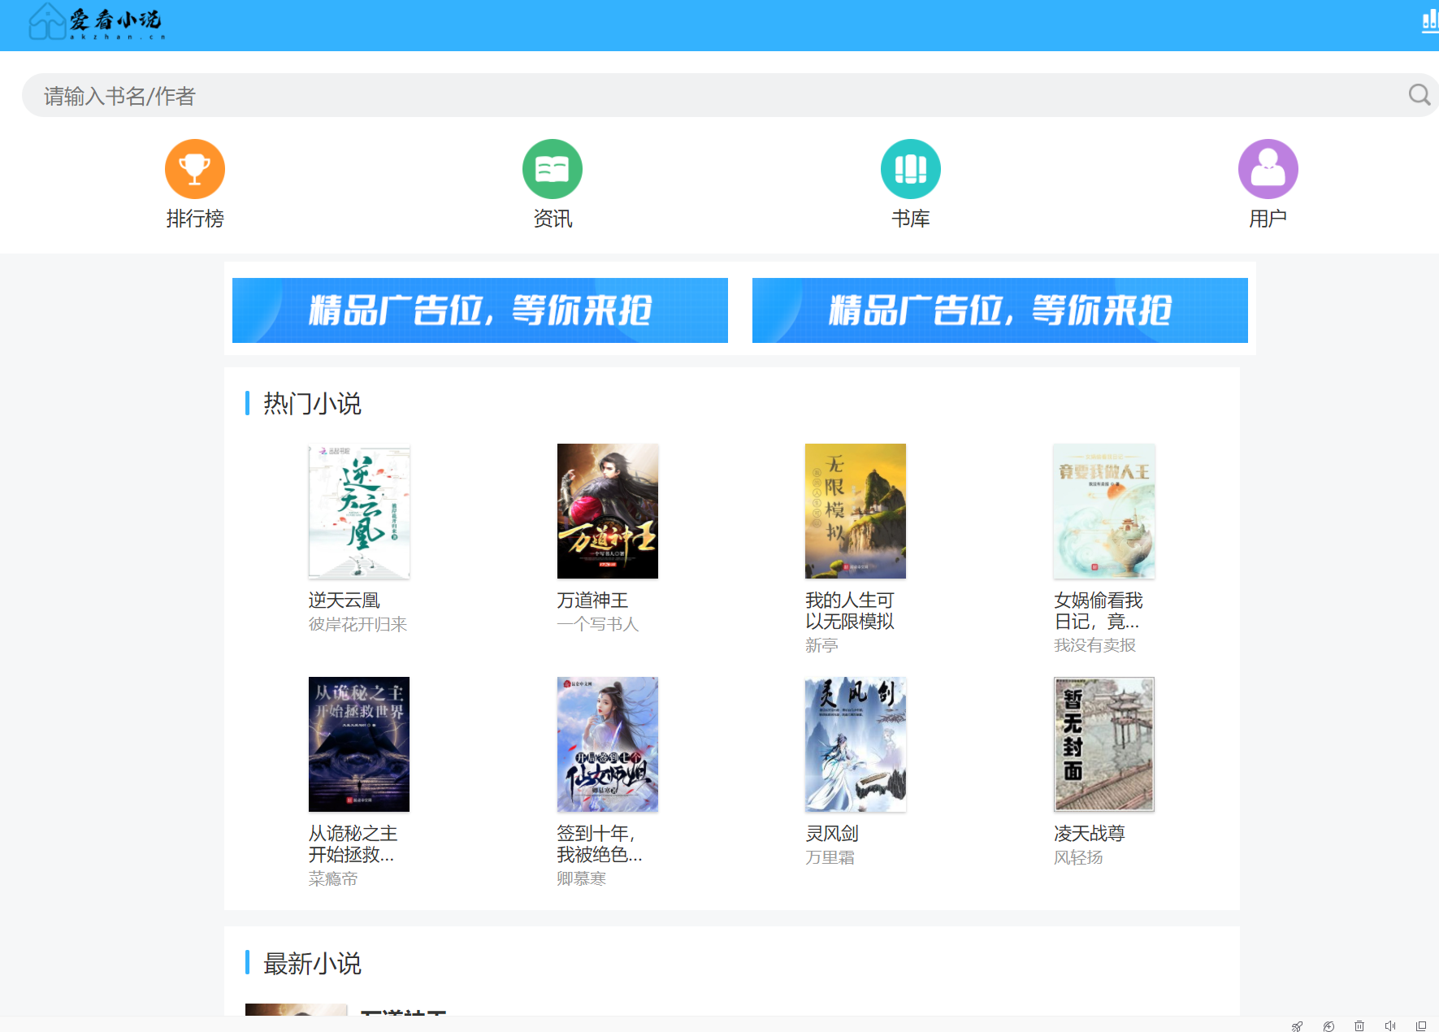Screen dimensions: 1439x1032
Task: Open the 资讯 news section icon
Action: pyautogui.click(x=553, y=168)
